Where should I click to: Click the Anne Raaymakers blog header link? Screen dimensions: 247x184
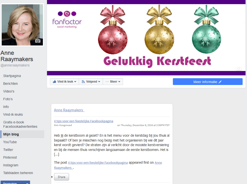point(69,110)
